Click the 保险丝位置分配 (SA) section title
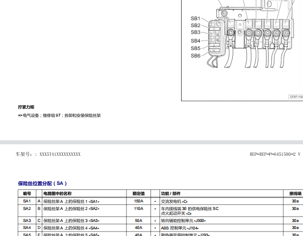Image resolution: width=303 pixels, height=236 pixels. 42,183
